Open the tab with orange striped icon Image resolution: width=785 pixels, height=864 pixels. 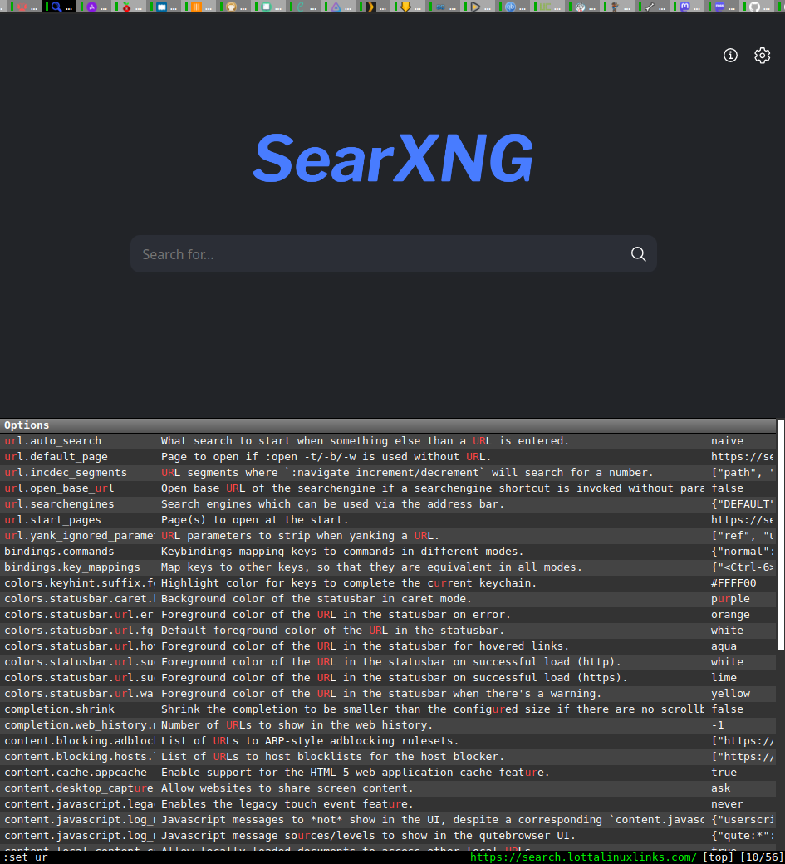[196, 7]
